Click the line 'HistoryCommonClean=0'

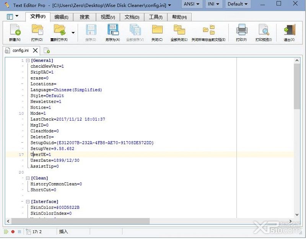(x=56, y=184)
